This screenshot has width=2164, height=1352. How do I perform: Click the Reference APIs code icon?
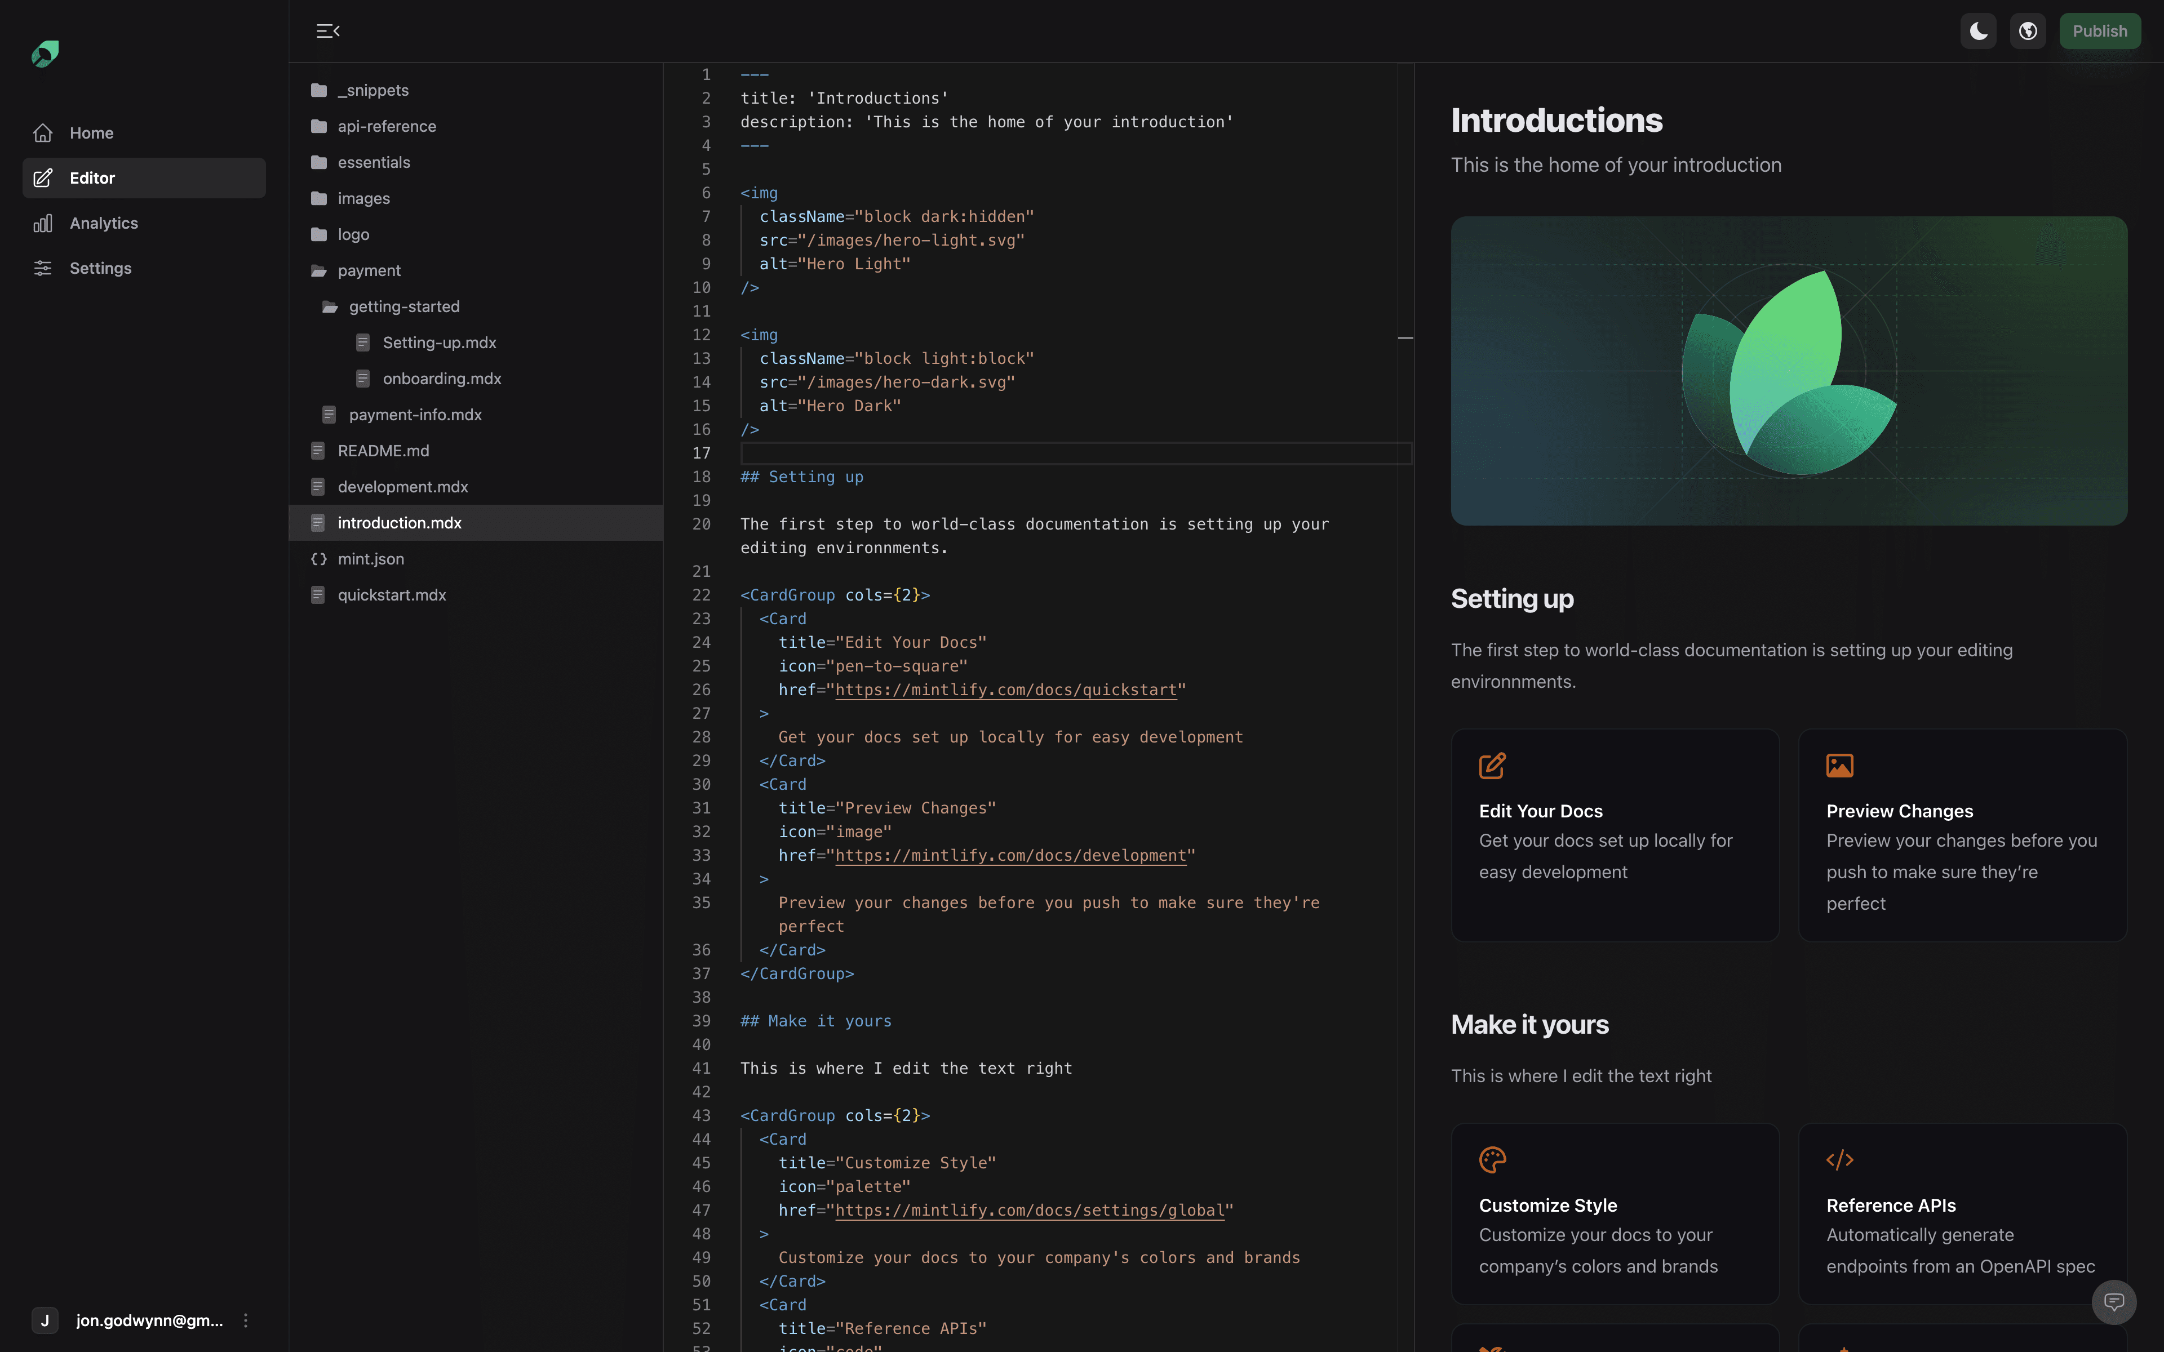(x=1839, y=1160)
